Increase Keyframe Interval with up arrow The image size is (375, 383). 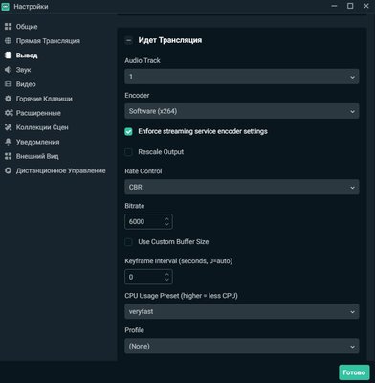(167, 274)
